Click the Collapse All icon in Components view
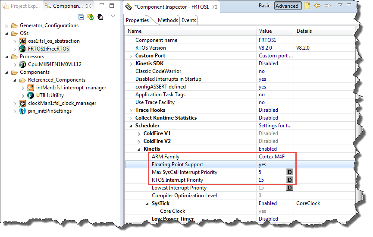Viewport: 373px width, 237px height. 81,17
